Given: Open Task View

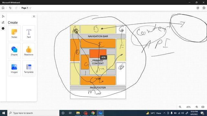Looking at the screenshot, I should point(70,113).
